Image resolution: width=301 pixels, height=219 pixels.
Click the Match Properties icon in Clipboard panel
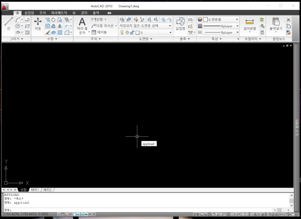288,32
